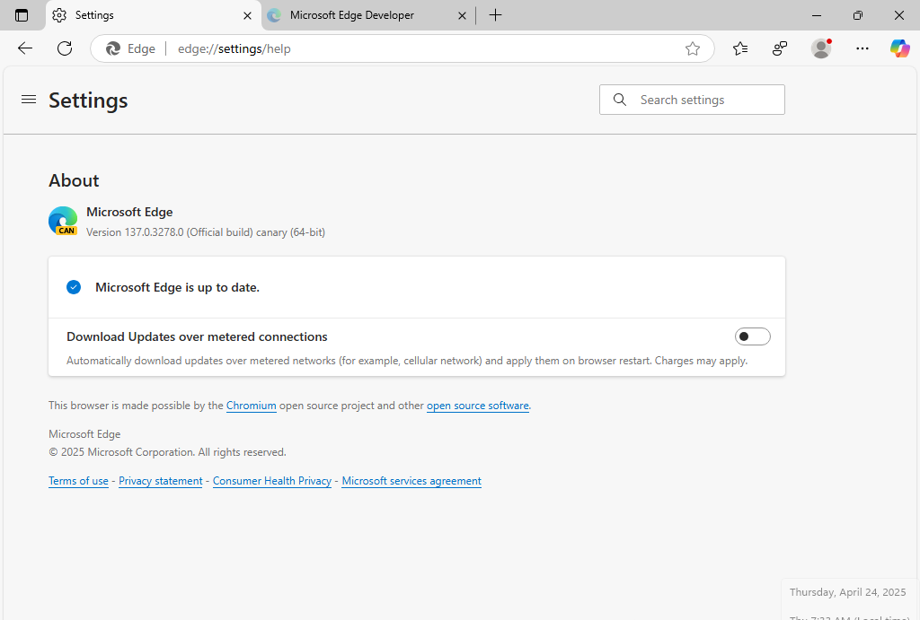
Task: Click the 'Microsoft Edge is up to date.' text
Action: (177, 288)
